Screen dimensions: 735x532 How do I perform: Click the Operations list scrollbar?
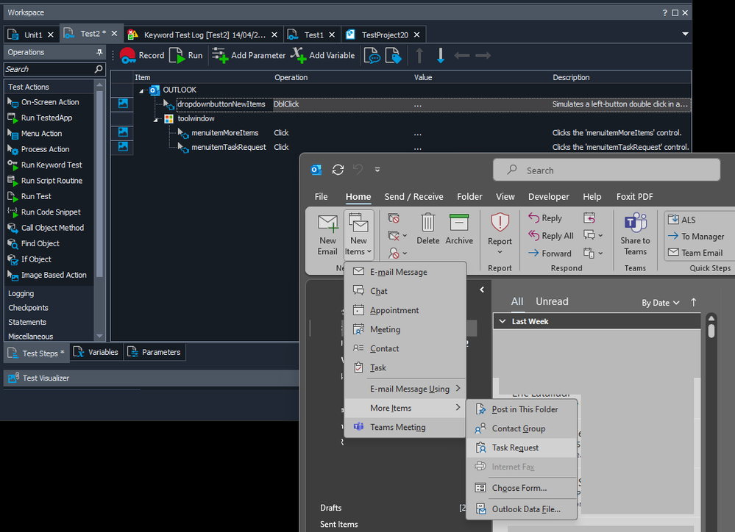pyautogui.click(x=99, y=184)
